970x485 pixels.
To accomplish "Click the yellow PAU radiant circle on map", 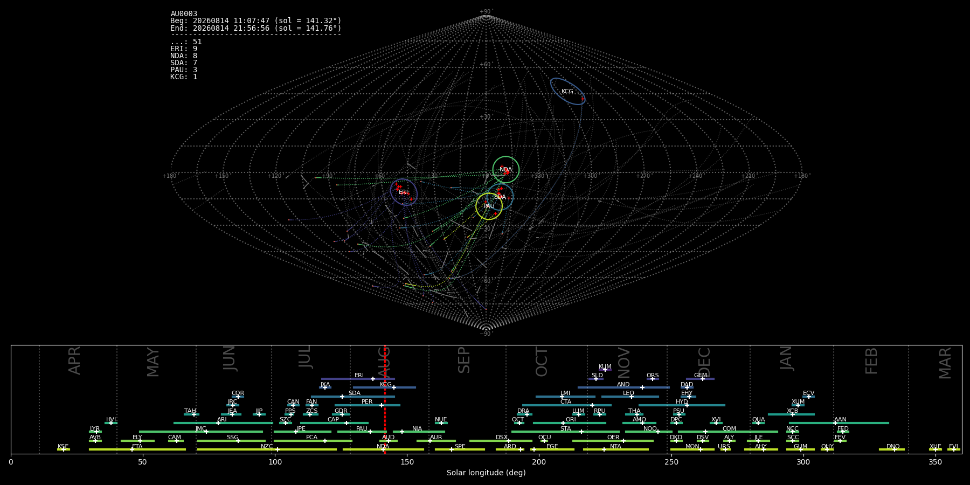I will 489,206.
